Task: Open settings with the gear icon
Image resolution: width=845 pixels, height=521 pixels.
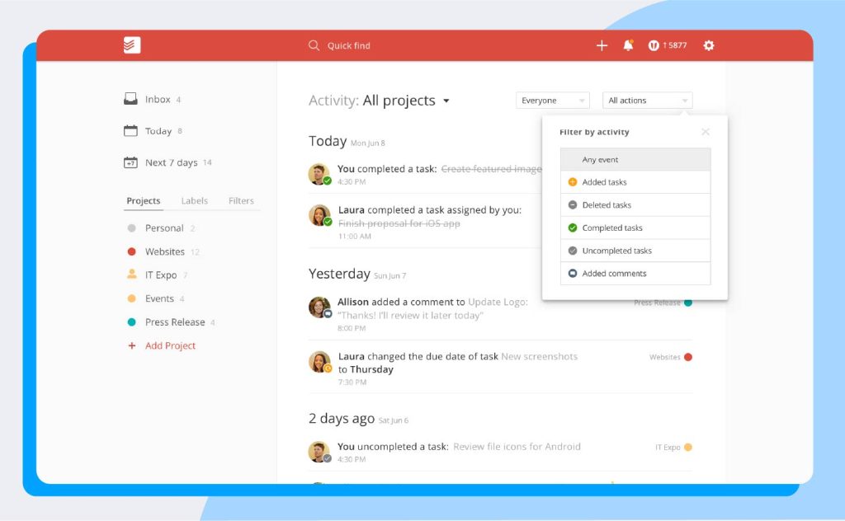Action: pyautogui.click(x=708, y=45)
